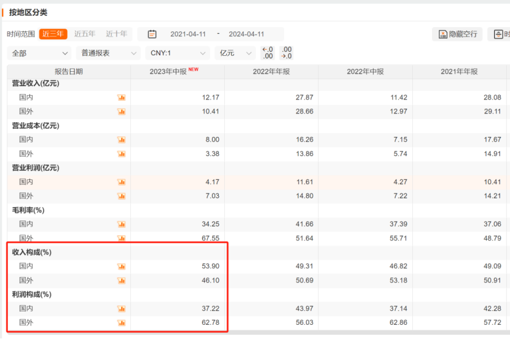The image size is (510, 339).
Task: Select the 近三年 time range
Action: pos(53,34)
